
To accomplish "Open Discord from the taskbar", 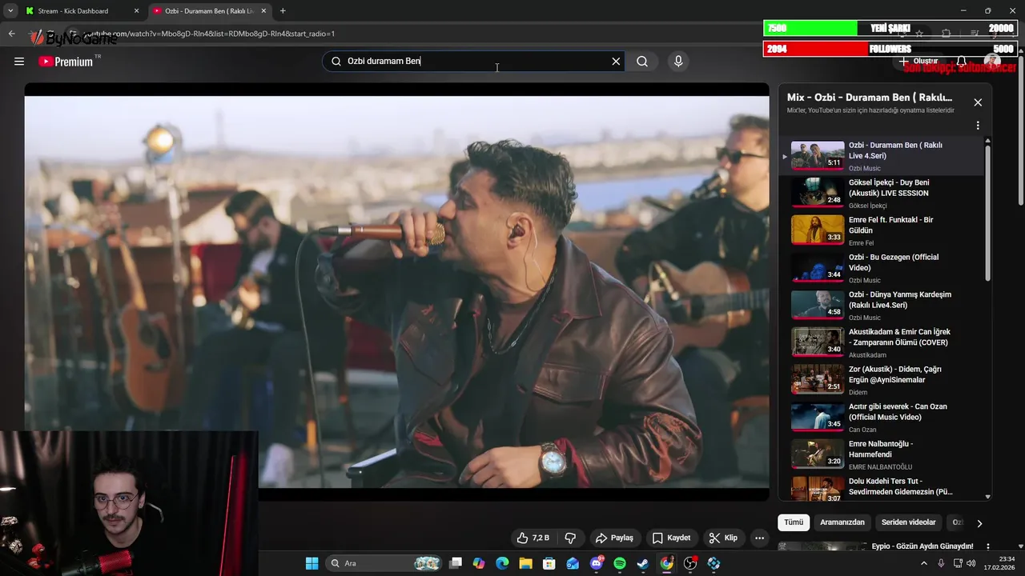I will [597, 563].
